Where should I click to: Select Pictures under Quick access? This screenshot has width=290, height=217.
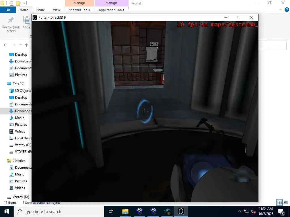[x=18, y=75]
